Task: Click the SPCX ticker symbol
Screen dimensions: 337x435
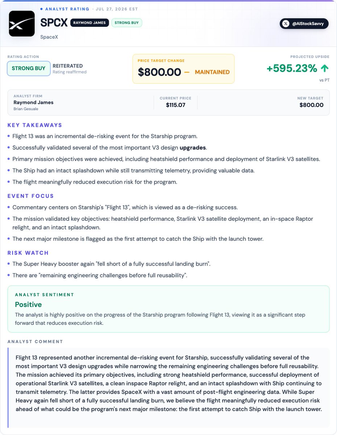Action: [x=54, y=23]
